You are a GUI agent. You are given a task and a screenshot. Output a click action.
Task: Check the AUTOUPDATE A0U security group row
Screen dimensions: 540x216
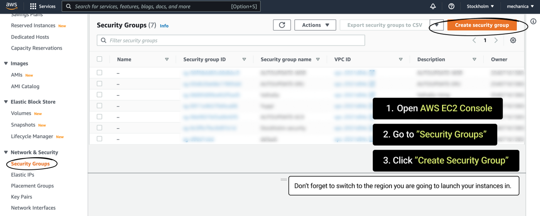click(100, 84)
